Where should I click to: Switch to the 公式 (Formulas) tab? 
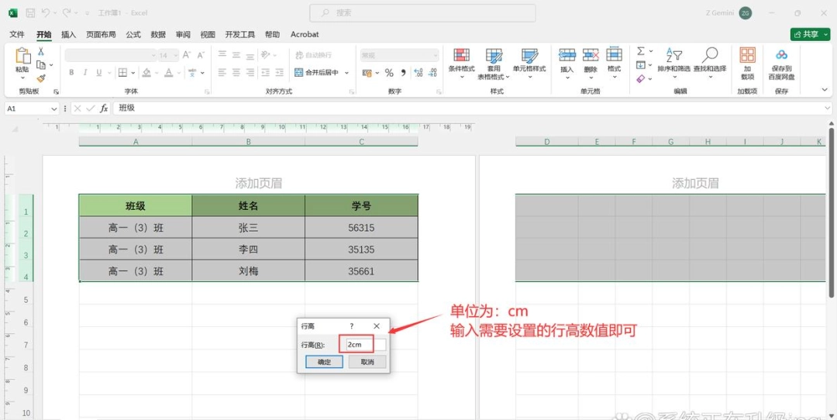click(133, 34)
